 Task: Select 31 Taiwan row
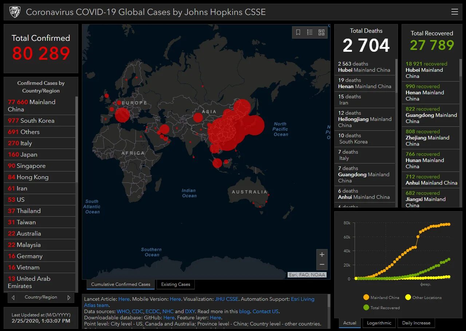pos(40,222)
